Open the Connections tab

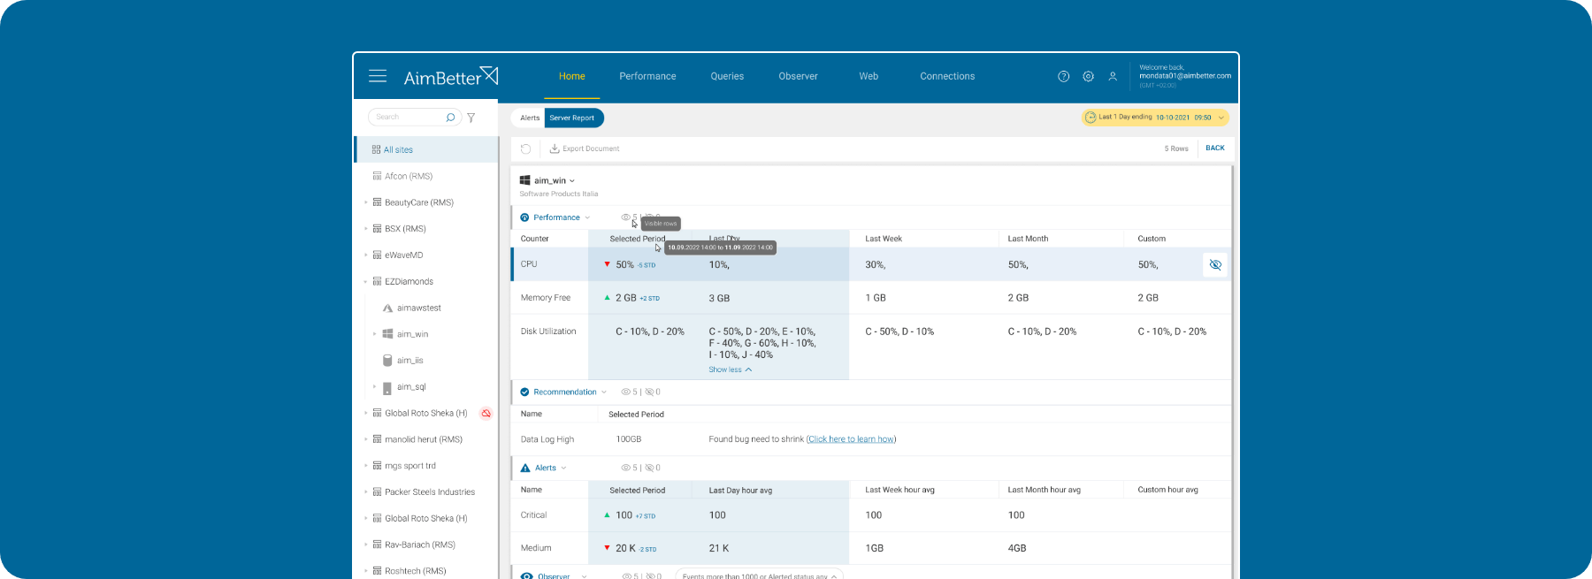click(947, 76)
